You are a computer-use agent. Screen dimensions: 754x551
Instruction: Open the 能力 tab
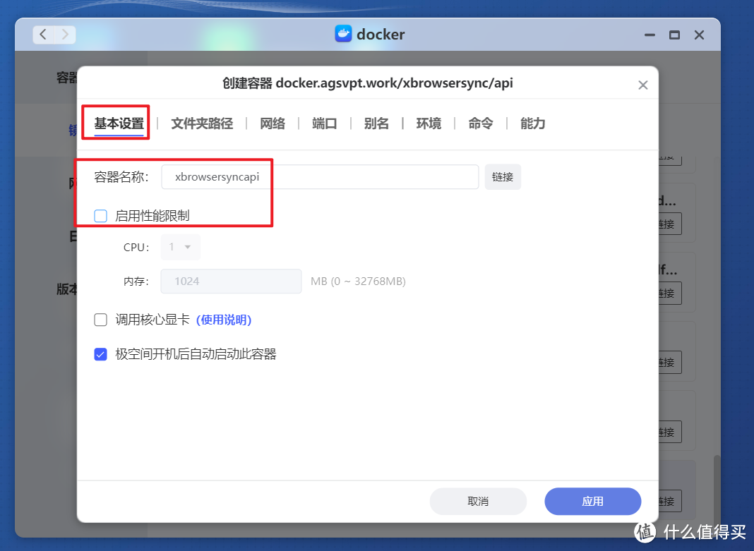(x=532, y=123)
